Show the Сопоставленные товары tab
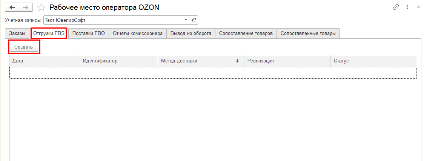The image size is (424, 161). tap(308, 33)
